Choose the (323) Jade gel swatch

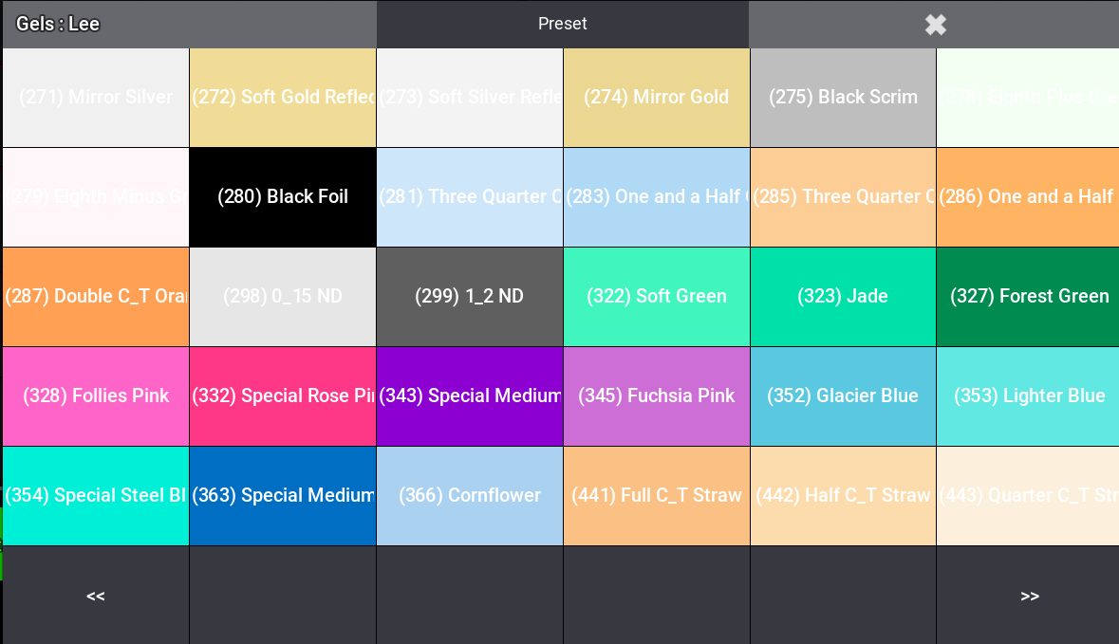[x=843, y=297]
